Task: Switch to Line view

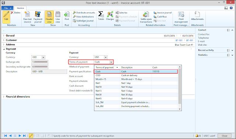Action: pyautogui.click(x=58, y=17)
